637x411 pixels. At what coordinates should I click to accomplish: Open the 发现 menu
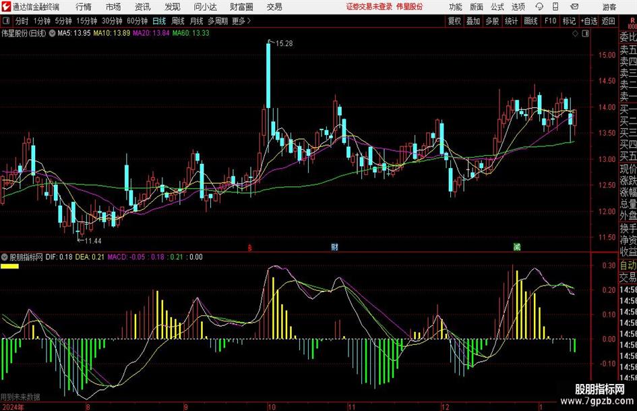pos(173,7)
